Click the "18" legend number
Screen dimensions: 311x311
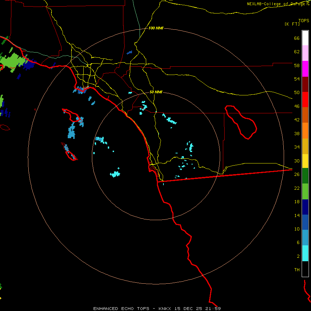297,202
